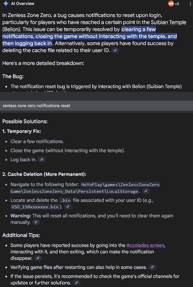This screenshot has width=193, height=287.
Task: Open source link icon after "further solutions."
Action: tap(76, 283)
